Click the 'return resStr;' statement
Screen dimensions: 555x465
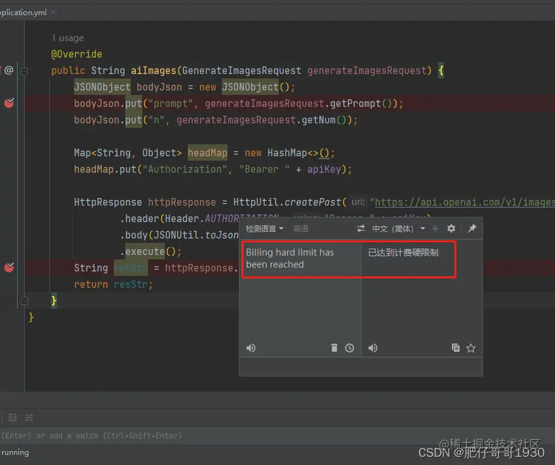point(113,285)
